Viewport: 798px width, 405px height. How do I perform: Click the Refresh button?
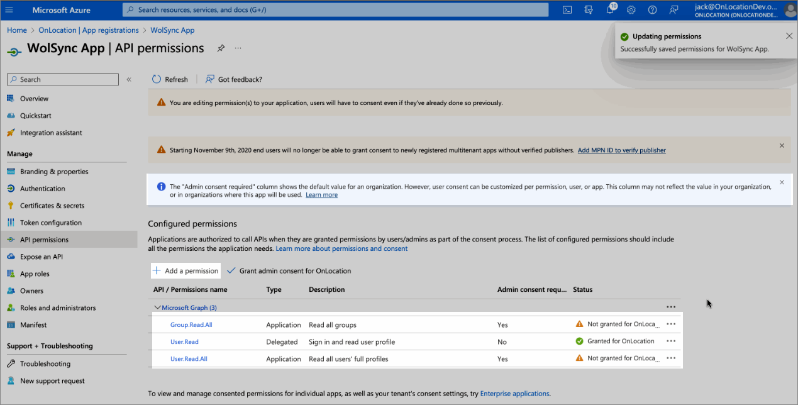point(170,79)
